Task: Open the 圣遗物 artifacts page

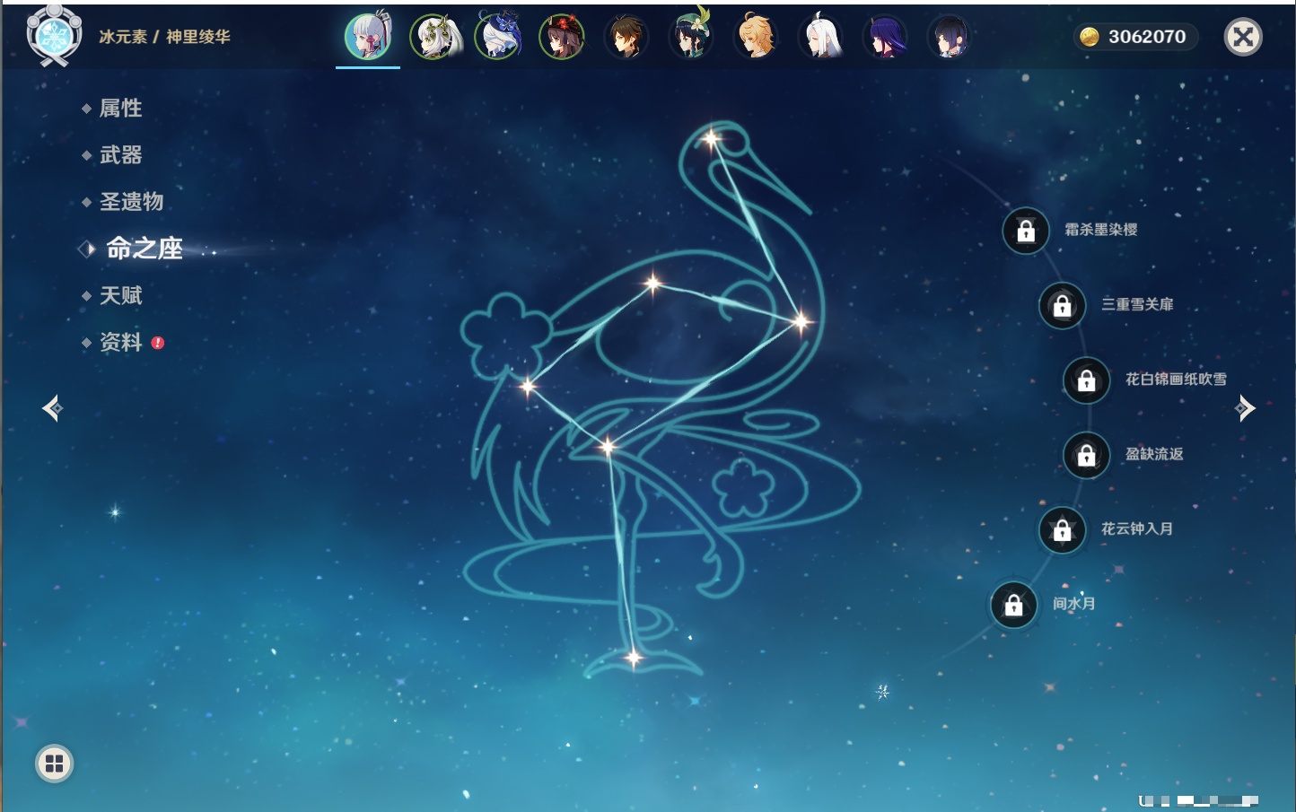Action: [131, 202]
